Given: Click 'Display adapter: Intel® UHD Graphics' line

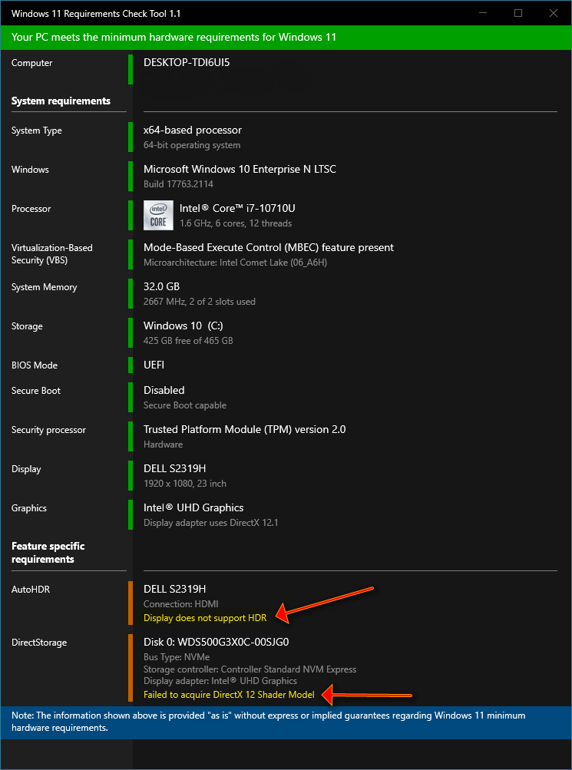Looking at the screenshot, I should (220, 681).
